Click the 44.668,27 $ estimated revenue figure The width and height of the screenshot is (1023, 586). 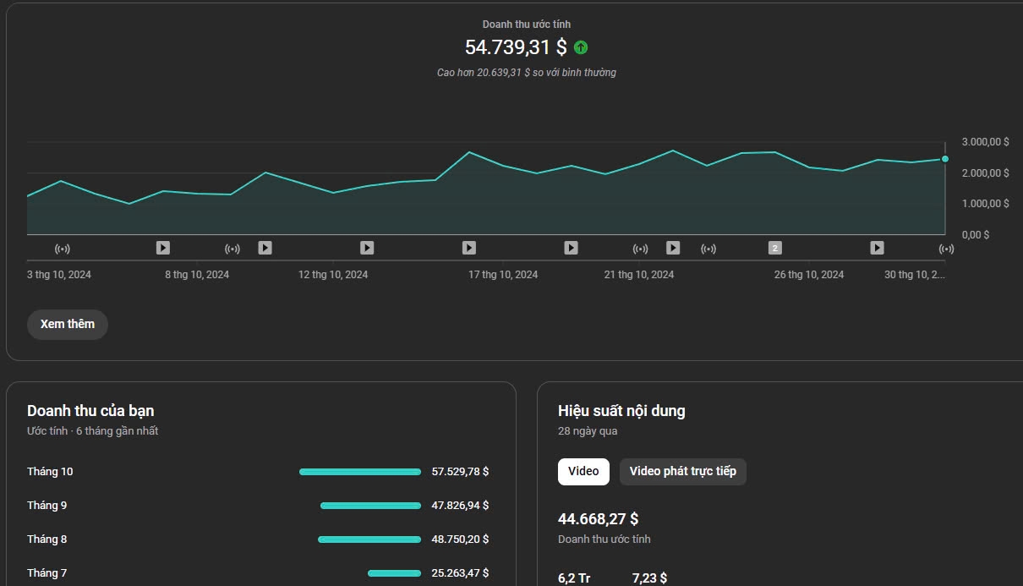click(598, 519)
